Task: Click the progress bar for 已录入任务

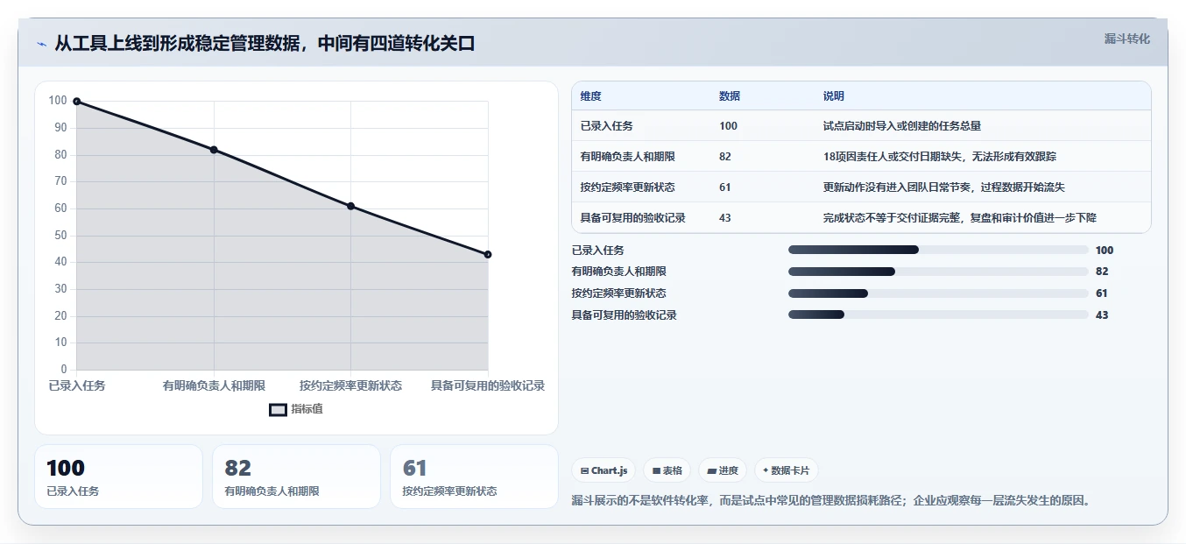Action: click(938, 250)
